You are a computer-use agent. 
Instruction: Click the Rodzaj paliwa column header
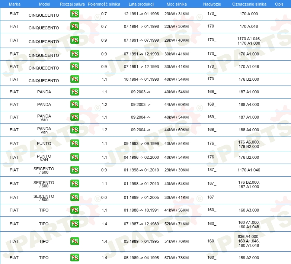pyautogui.click(x=72, y=4)
